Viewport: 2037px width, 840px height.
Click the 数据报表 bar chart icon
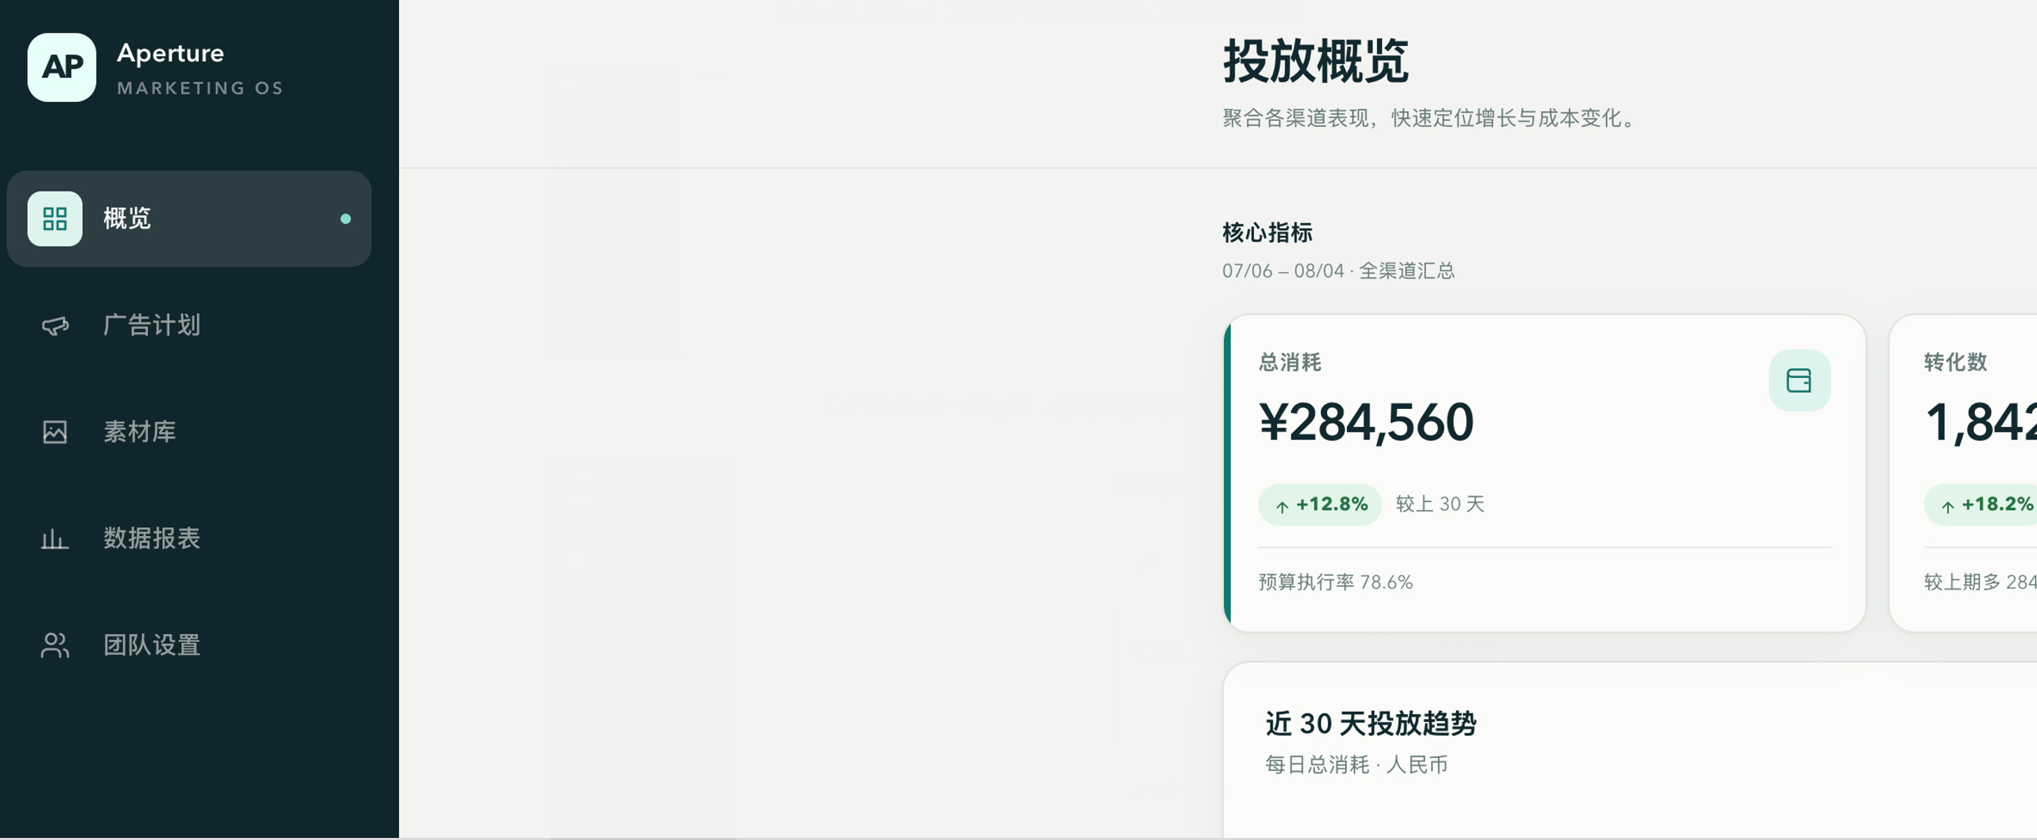click(55, 539)
